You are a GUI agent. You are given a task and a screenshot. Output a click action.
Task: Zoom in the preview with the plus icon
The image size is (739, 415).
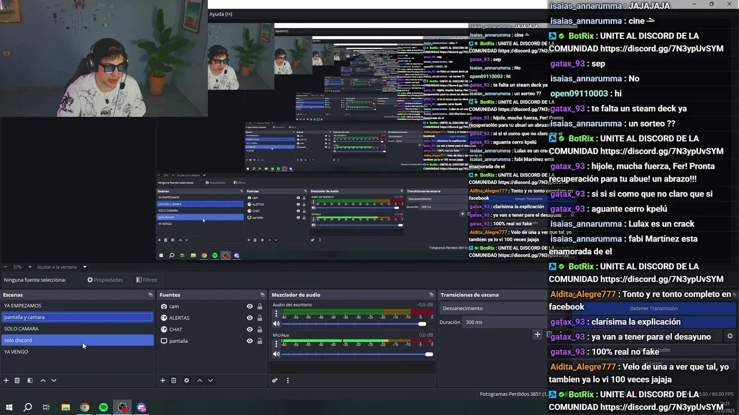[x=30, y=267]
